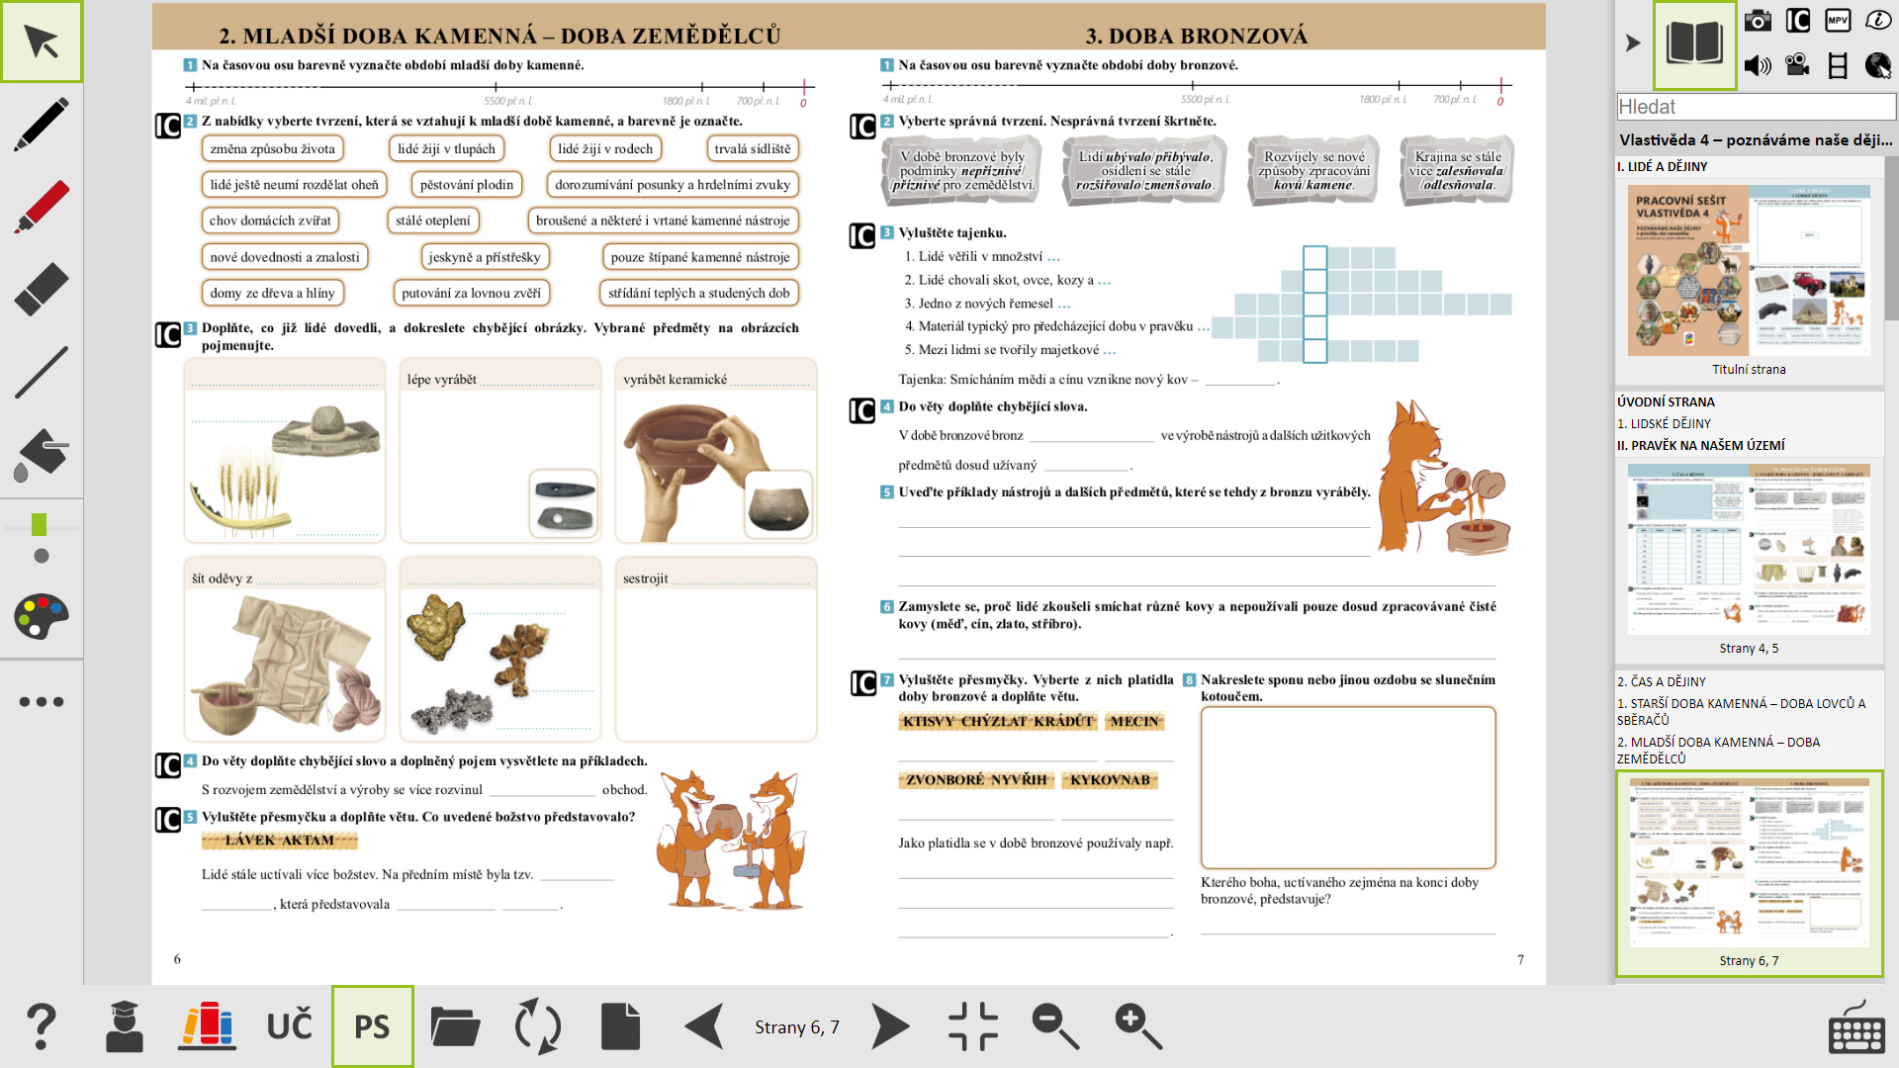Click the video camera icon

coord(1798,65)
